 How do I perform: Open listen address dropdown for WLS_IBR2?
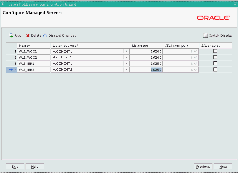point(126,70)
